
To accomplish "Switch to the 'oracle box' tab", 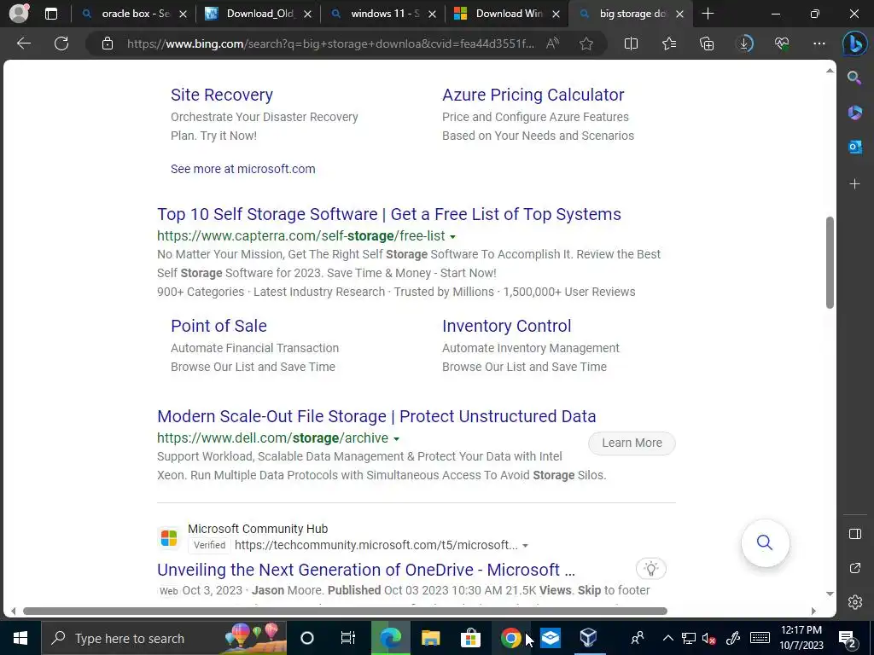I will coord(134,14).
